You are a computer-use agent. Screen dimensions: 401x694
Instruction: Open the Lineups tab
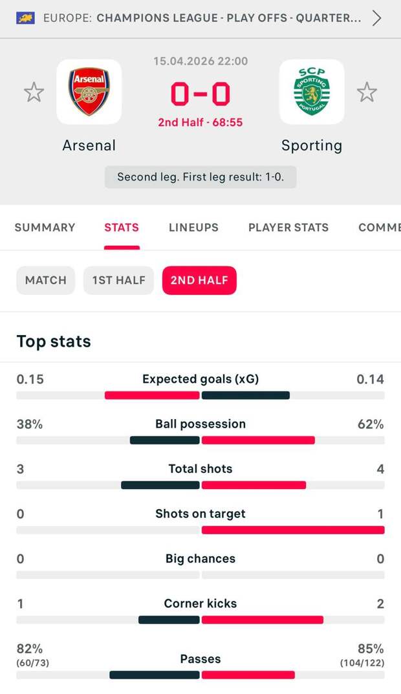193,228
